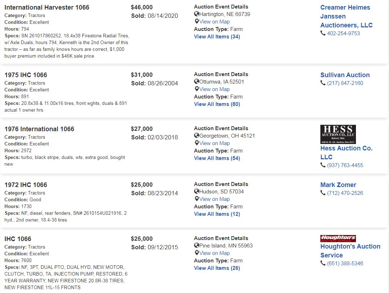
Task: Open View All Items (34) link
Action: click(x=217, y=37)
